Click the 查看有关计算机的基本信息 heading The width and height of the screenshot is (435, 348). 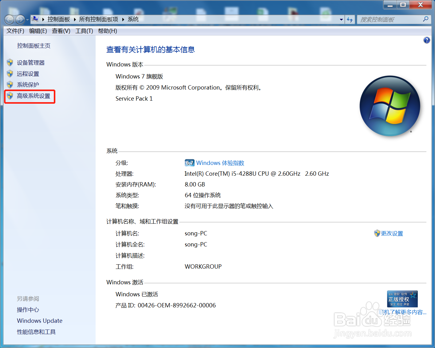coord(151,50)
